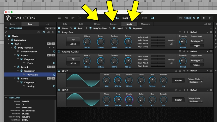Mute Layer 1 with its M button

point(48,55)
